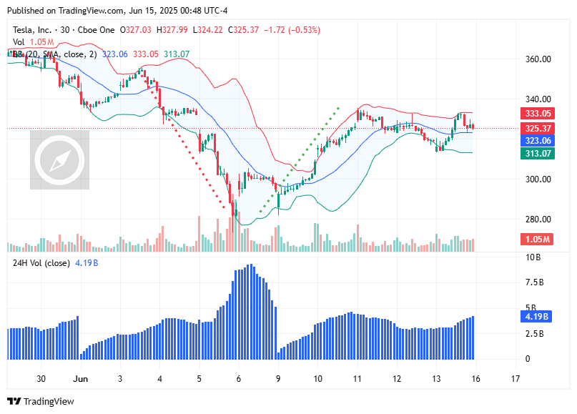Click the Tesla, Inc. symbol title
The height and width of the screenshot is (414, 577).
[32, 30]
